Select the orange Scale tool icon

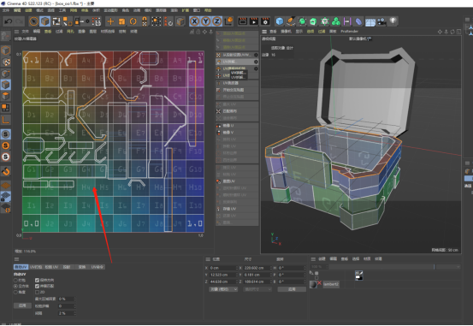tap(121, 21)
